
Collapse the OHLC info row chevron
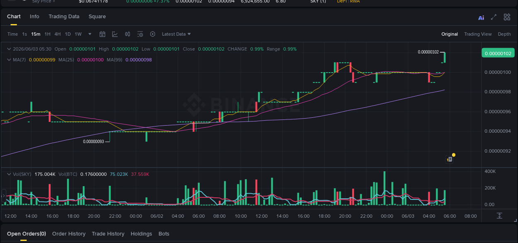click(x=9, y=49)
